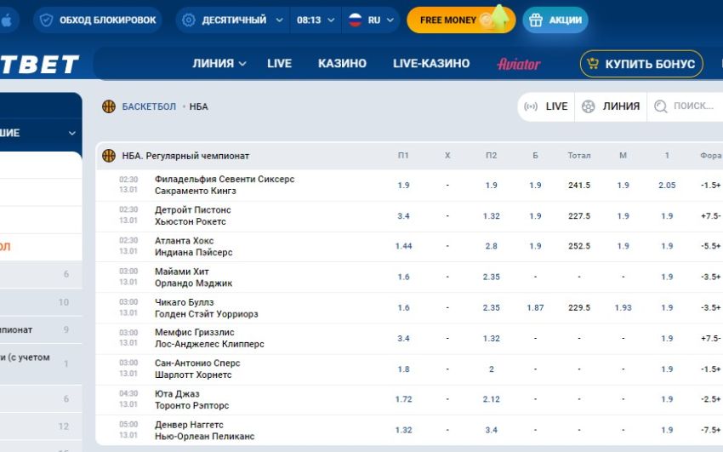The height and width of the screenshot is (452, 723).
Task: Open the Денвер Наггетс – Нью-Орлеан Пеликанс match
Action: [x=204, y=431]
